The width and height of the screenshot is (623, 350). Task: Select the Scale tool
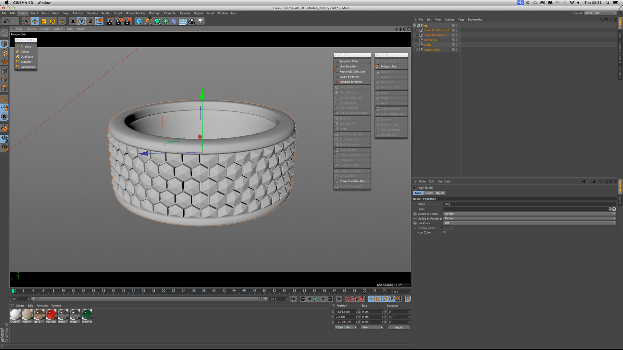click(44, 21)
